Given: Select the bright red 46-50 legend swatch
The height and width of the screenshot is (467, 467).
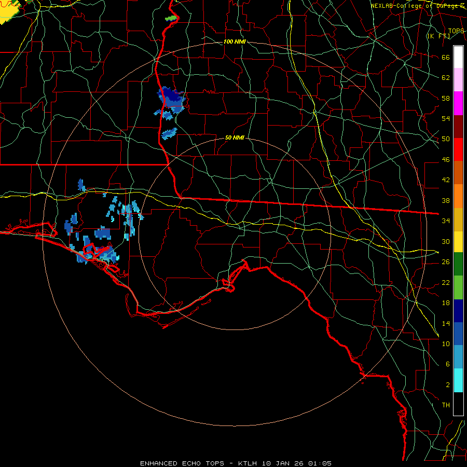Looking at the screenshot, I should pos(458,149).
